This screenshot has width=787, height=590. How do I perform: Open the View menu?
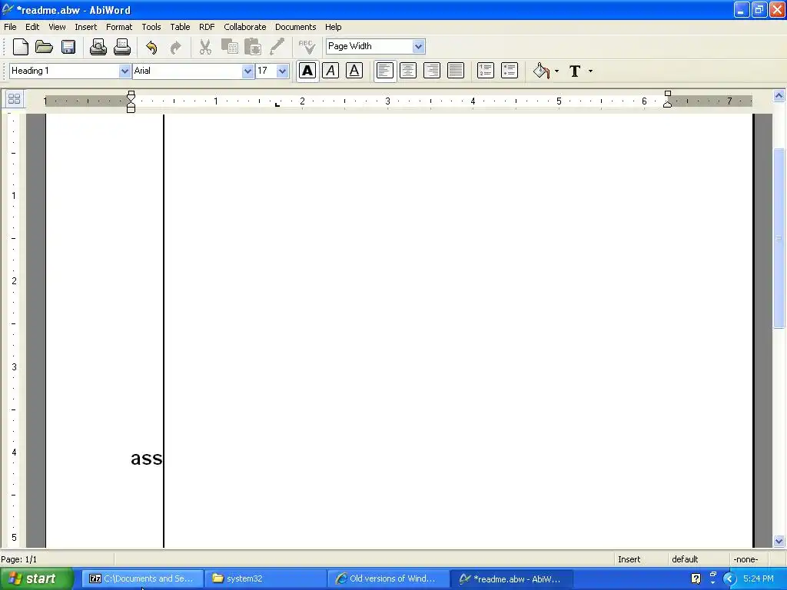(57, 27)
